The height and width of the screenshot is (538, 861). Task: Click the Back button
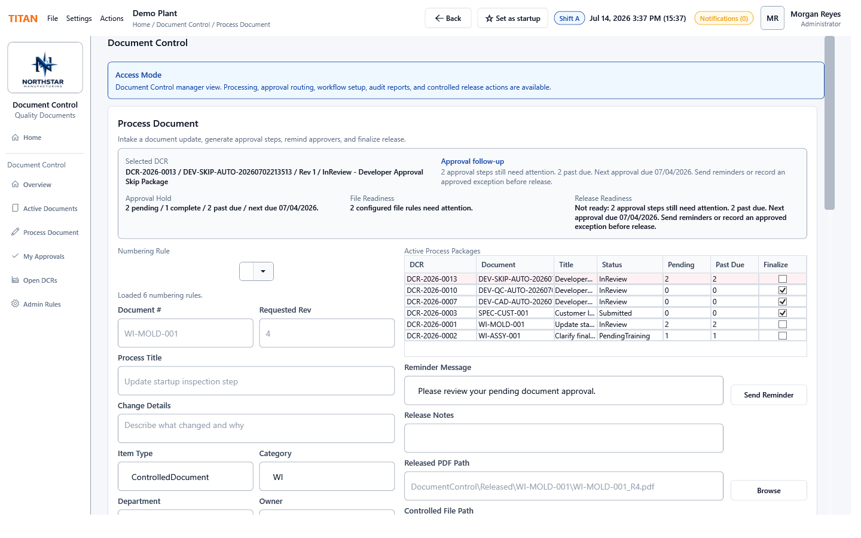(448, 19)
